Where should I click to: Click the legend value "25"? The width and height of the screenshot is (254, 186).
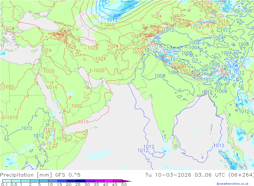(x=78, y=184)
